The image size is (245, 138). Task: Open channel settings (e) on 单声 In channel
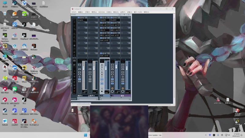click(x=80, y=77)
